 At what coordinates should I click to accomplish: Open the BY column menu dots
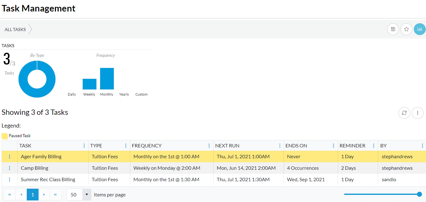click(x=422, y=146)
